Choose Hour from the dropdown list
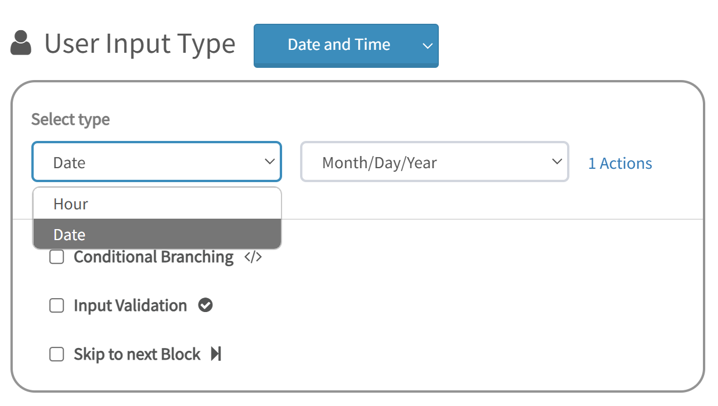The width and height of the screenshot is (718, 406). [x=157, y=204]
